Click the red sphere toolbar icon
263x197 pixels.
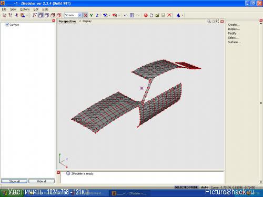point(146,15)
